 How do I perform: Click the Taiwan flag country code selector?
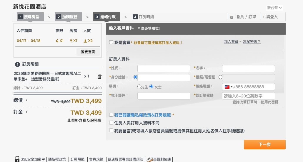[228, 87]
